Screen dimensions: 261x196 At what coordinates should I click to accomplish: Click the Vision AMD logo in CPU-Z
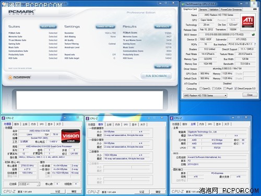(x=71, y=136)
